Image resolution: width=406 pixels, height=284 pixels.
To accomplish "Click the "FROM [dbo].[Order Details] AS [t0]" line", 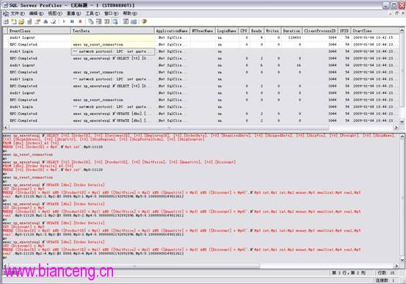I will (38, 166).
